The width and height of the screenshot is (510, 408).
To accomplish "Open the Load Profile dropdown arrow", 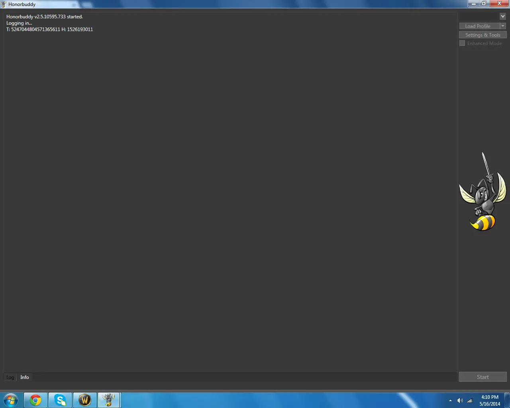I will (x=503, y=26).
